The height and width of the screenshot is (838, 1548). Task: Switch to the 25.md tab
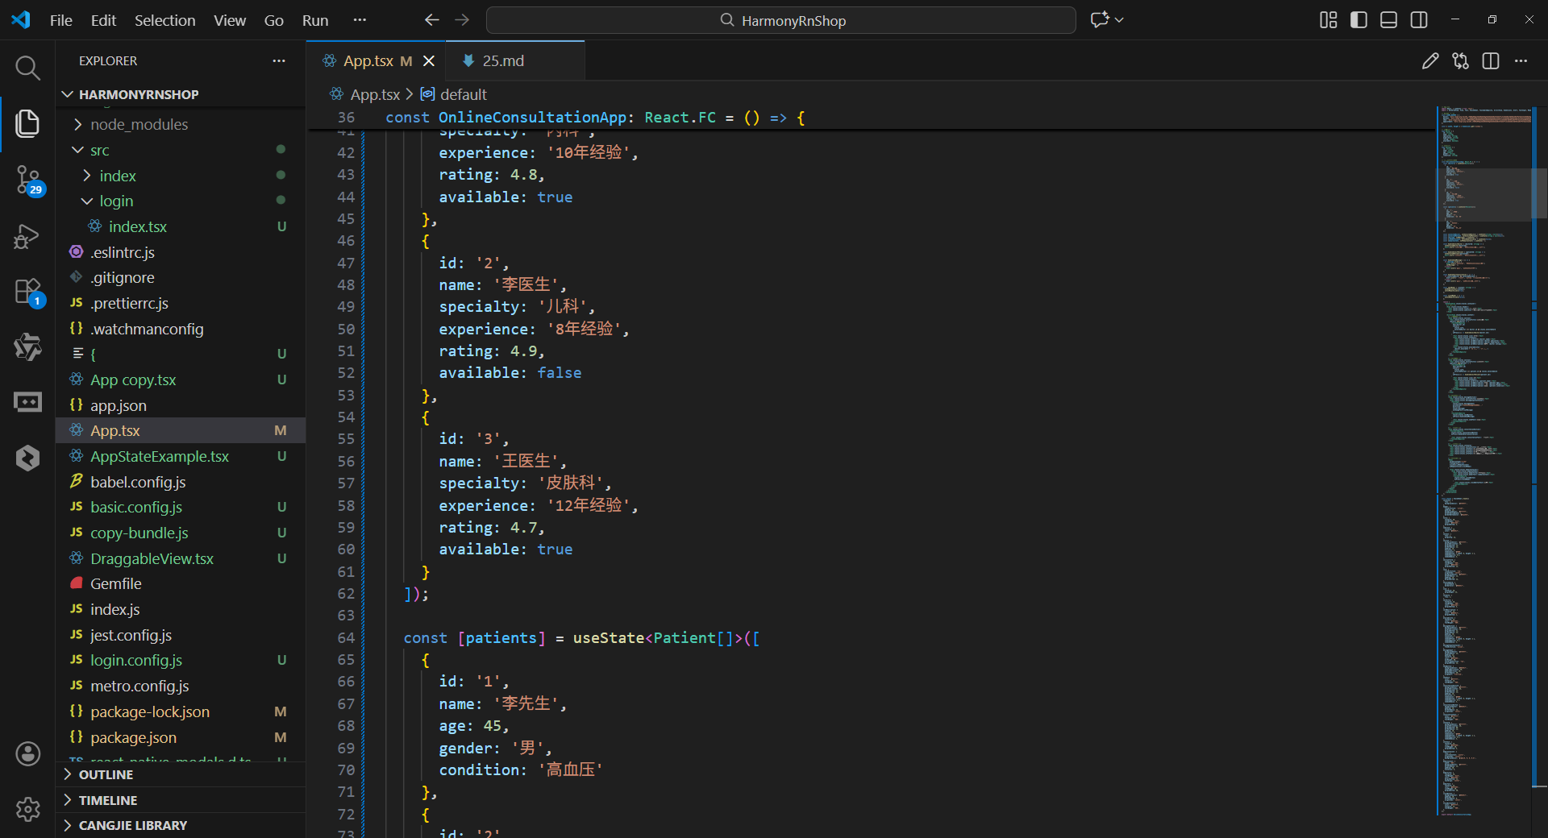pyautogui.click(x=514, y=61)
